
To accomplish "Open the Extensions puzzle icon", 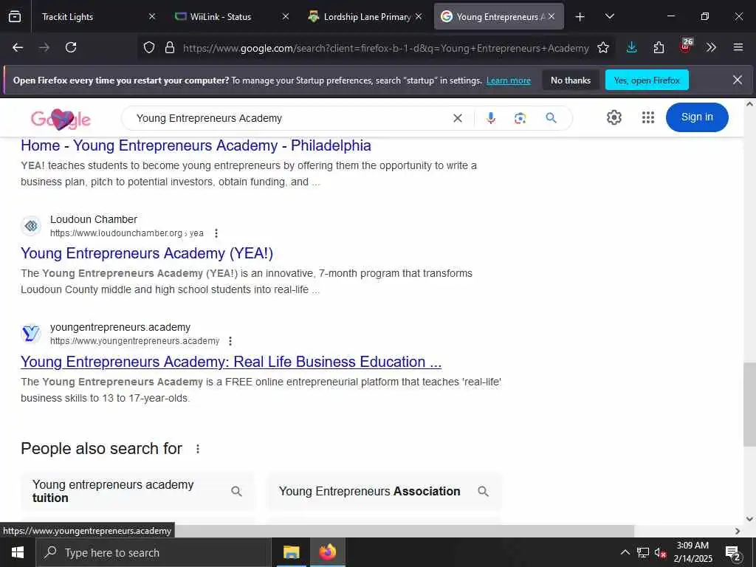I will pyautogui.click(x=659, y=47).
